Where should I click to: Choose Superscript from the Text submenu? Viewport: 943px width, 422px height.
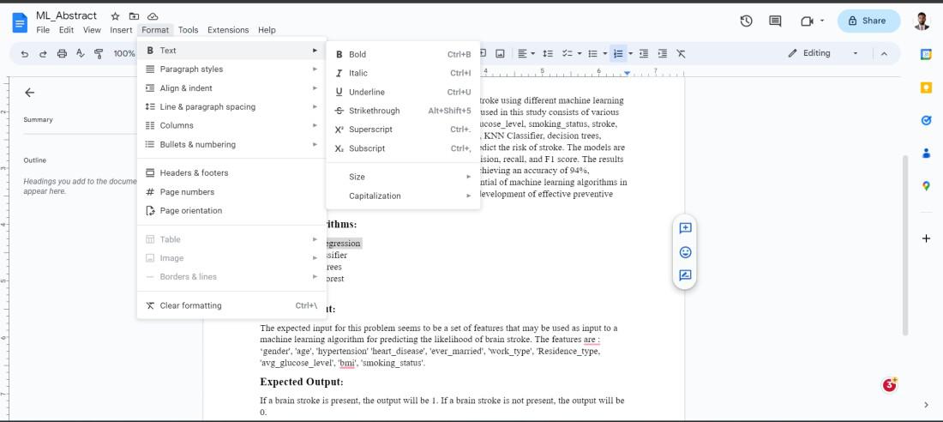tap(403, 130)
